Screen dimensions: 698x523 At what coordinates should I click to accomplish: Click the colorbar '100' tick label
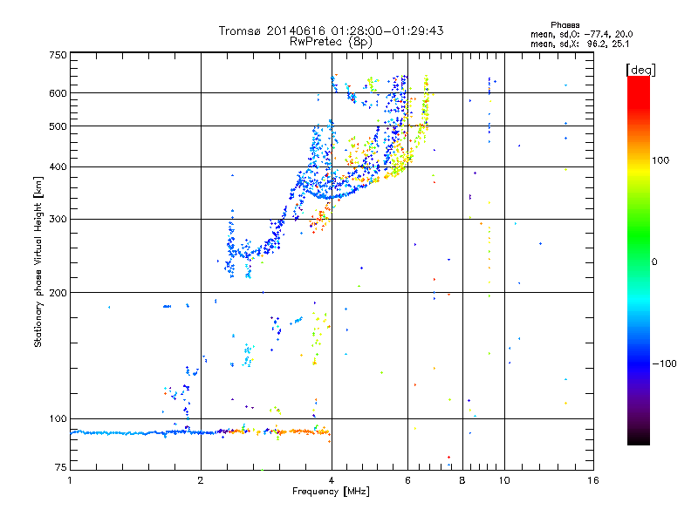(660, 160)
